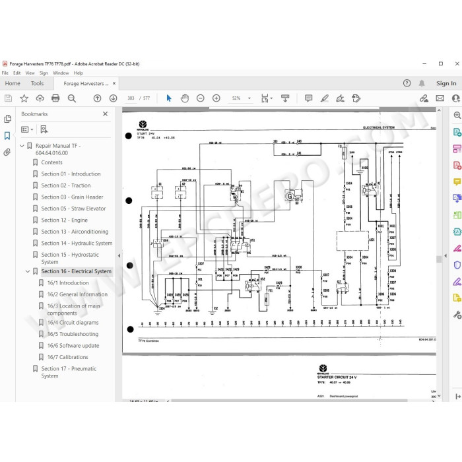The width and height of the screenshot is (462, 462).
Task: Open Section 14 - Hydraulic System bookmark
Action: pyautogui.click(x=77, y=243)
